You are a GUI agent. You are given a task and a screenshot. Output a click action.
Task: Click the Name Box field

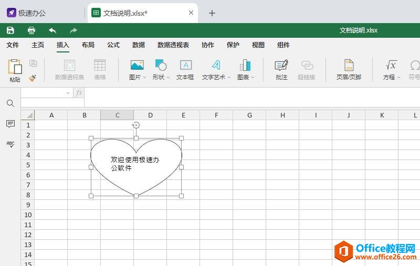click(43, 93)
